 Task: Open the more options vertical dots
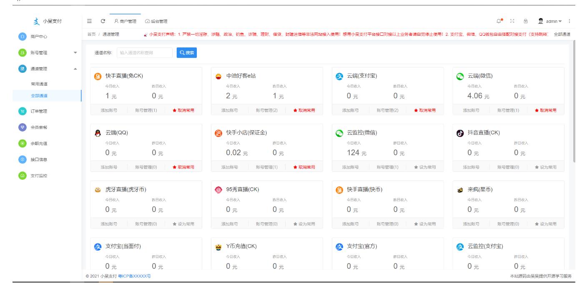[569, 21]
